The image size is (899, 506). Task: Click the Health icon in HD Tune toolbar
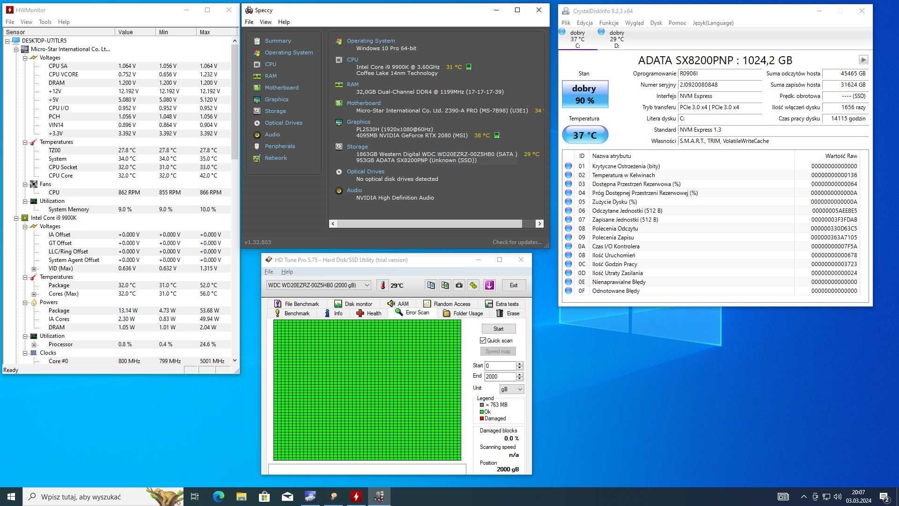[x=361, y=313]
